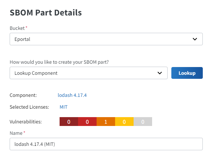This screenshot has height=158, width=215.
Task: Click the chevron beside Lookup Component
Action: (x=159, y=73)
